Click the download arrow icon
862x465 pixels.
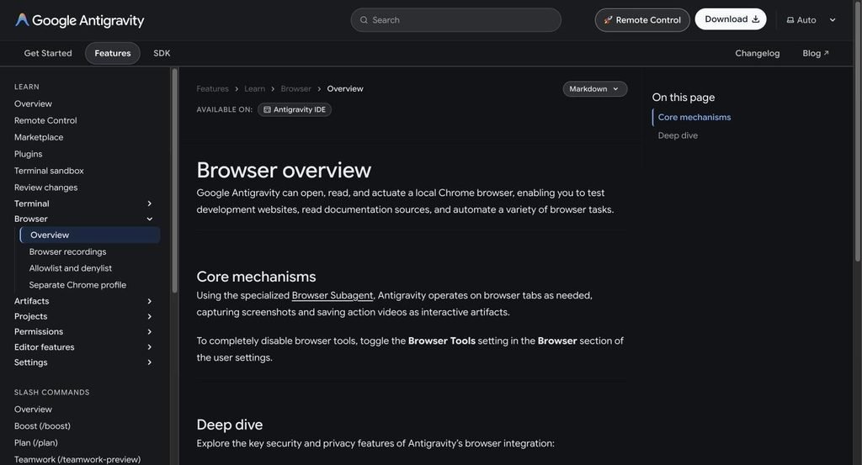coord(756,19)
